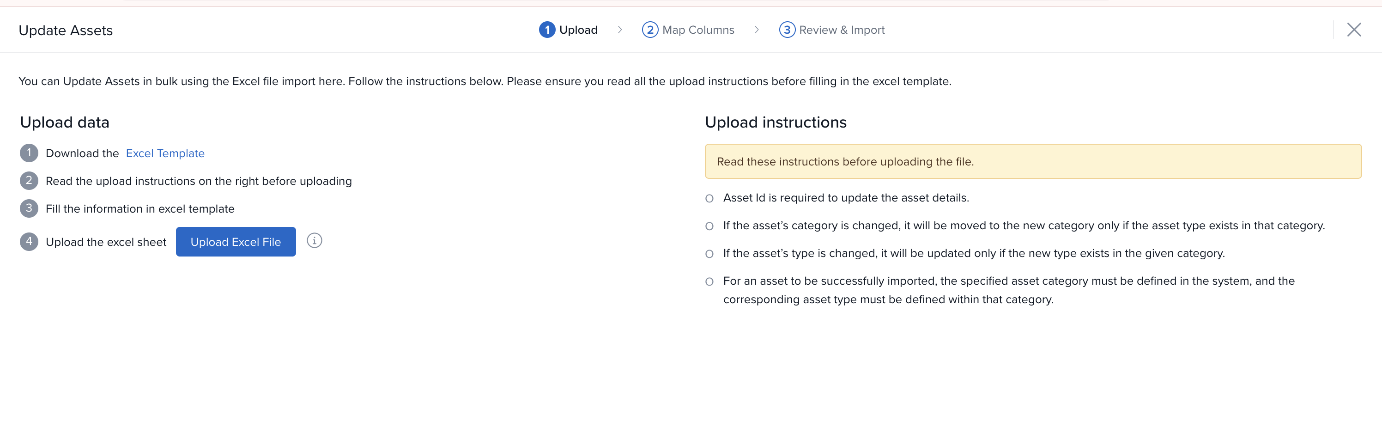Click the gray number 4 badge beside Upload sheet
Screen dimensions: 1382x440
point(29,241)
